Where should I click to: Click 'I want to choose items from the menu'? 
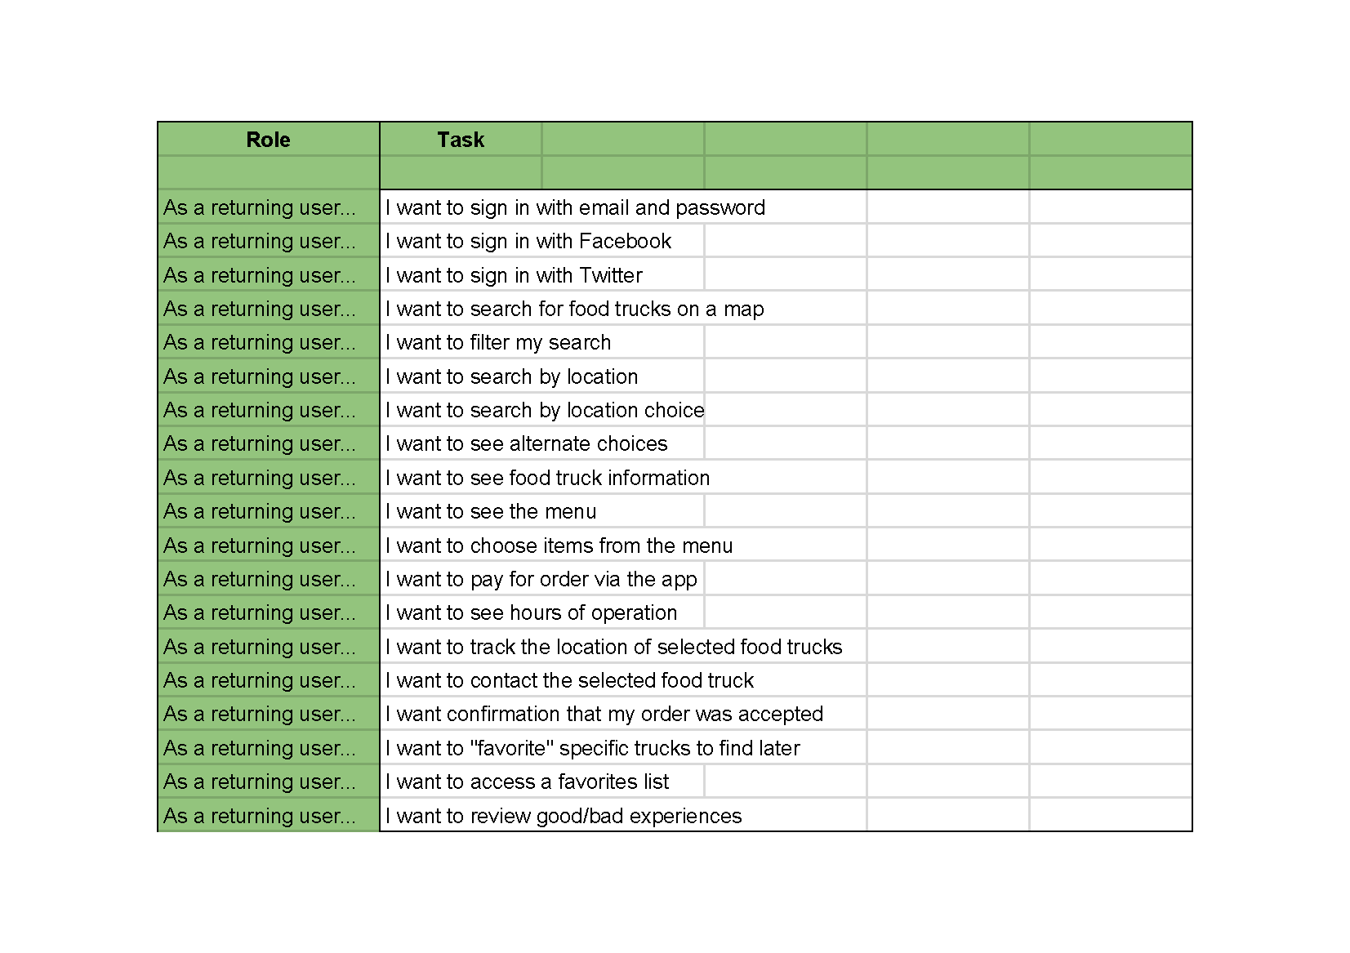[x=623, y=546]
